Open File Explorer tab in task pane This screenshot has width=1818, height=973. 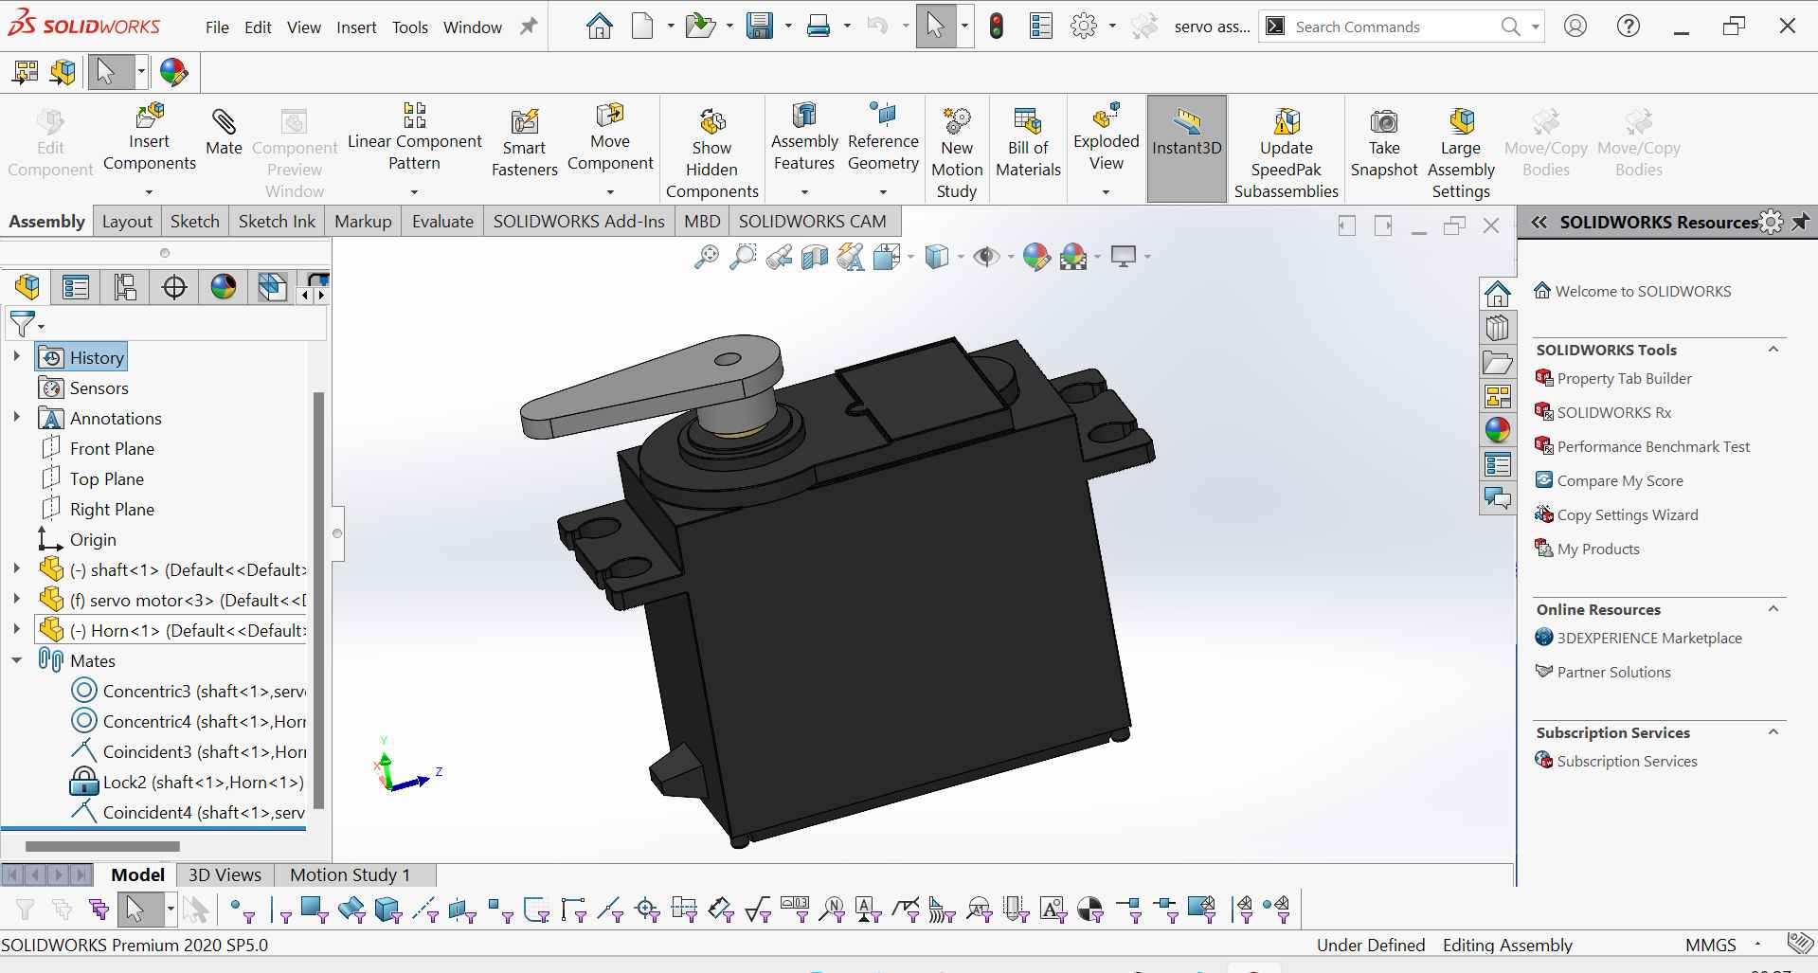(1497, 362)
